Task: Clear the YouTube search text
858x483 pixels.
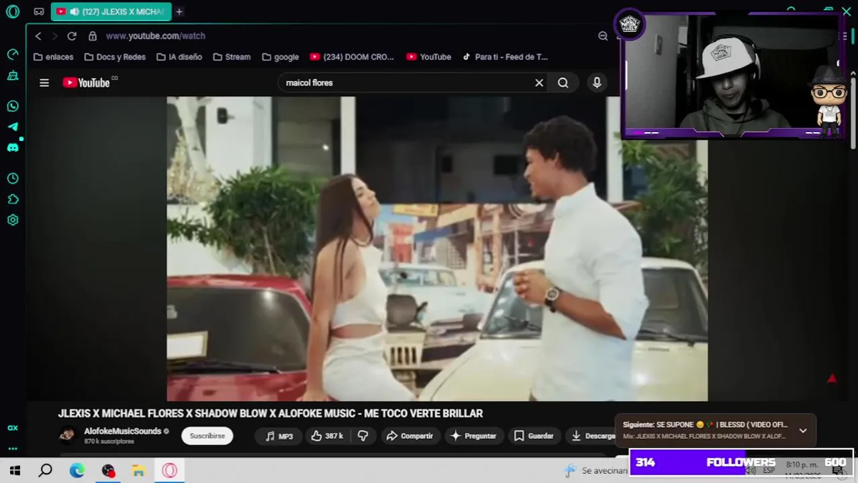Action: 539,83
